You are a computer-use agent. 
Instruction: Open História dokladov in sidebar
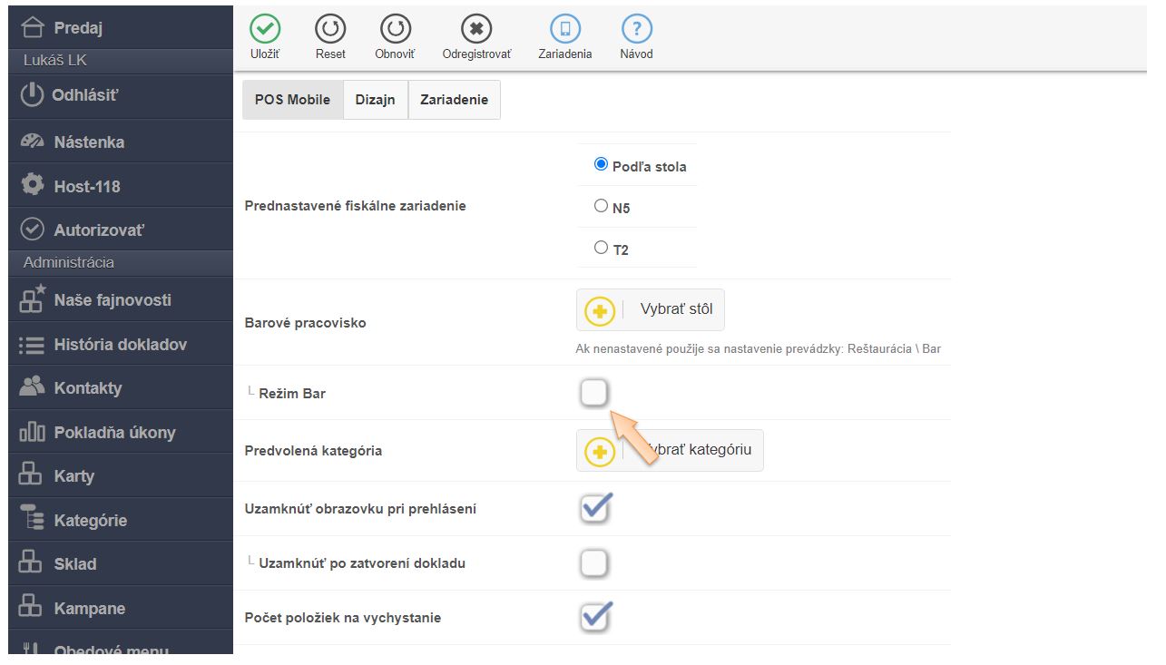coord(120,345)
